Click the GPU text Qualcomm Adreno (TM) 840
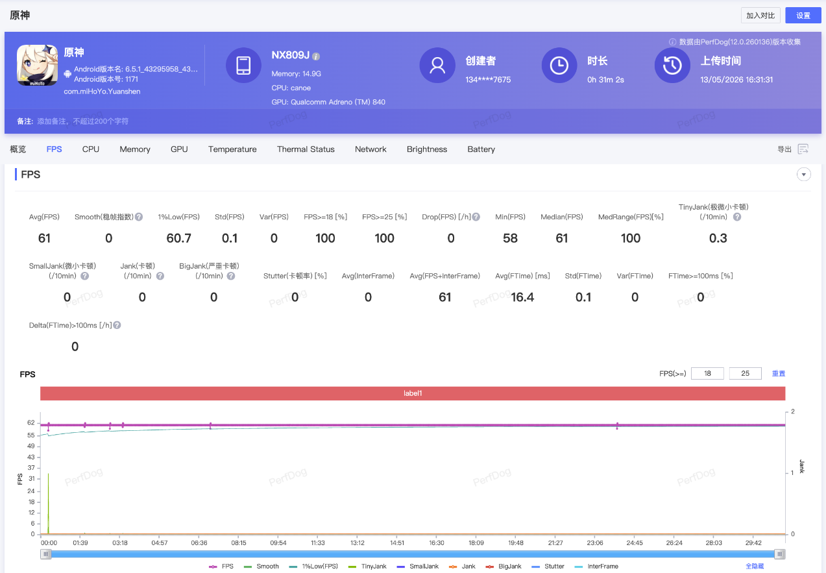Screen dimensions: 826x573 pos(328,102)
